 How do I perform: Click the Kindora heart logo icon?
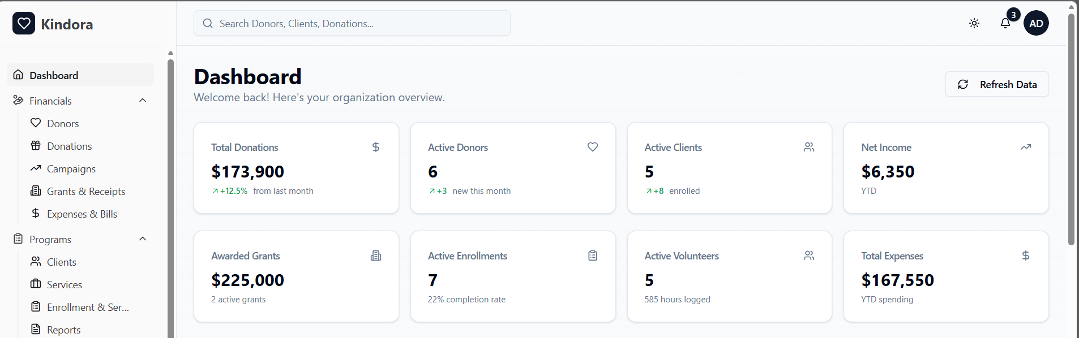(24, 23)
